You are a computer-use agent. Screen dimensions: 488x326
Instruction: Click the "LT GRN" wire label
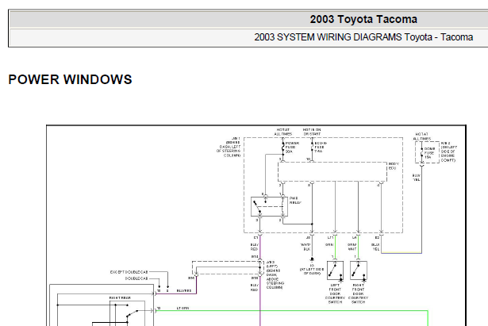click(183, 308)
